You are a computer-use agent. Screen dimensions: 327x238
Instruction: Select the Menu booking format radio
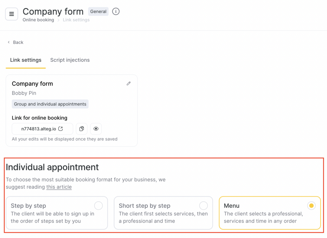[x=311, y=206]
